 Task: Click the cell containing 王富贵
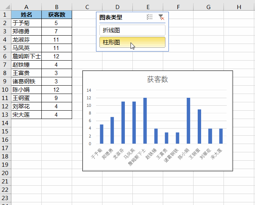point(26,73)
